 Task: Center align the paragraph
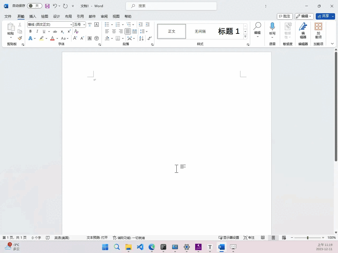(x=114, y=31)
